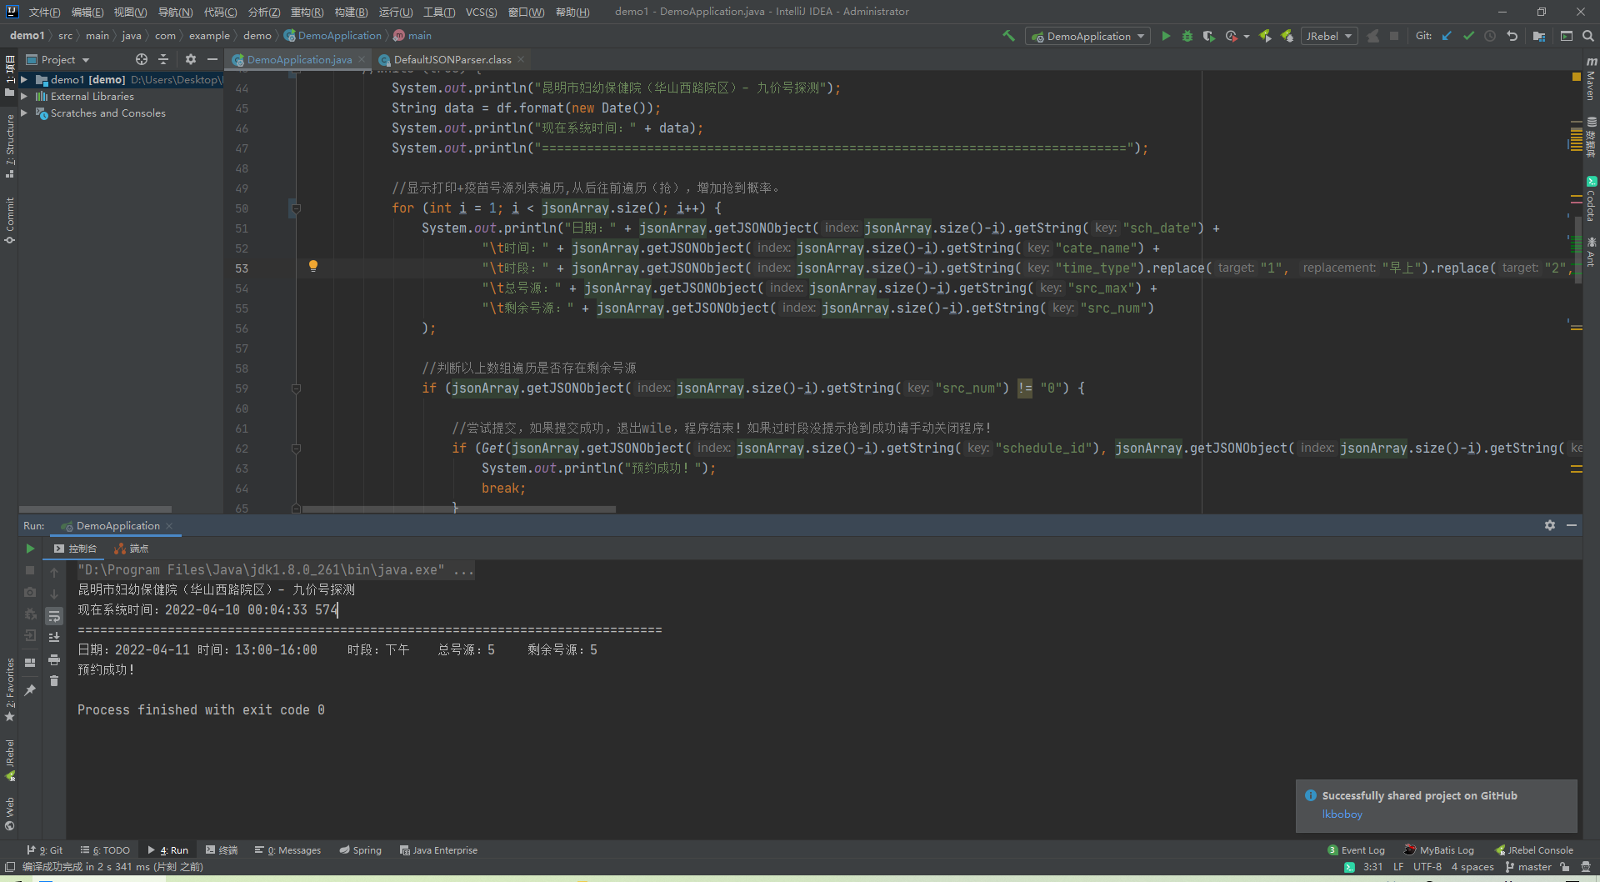This screenshot has width=1600, height=882.
Task: Collapse the if block fold on line 59
Action: [296, 388]
